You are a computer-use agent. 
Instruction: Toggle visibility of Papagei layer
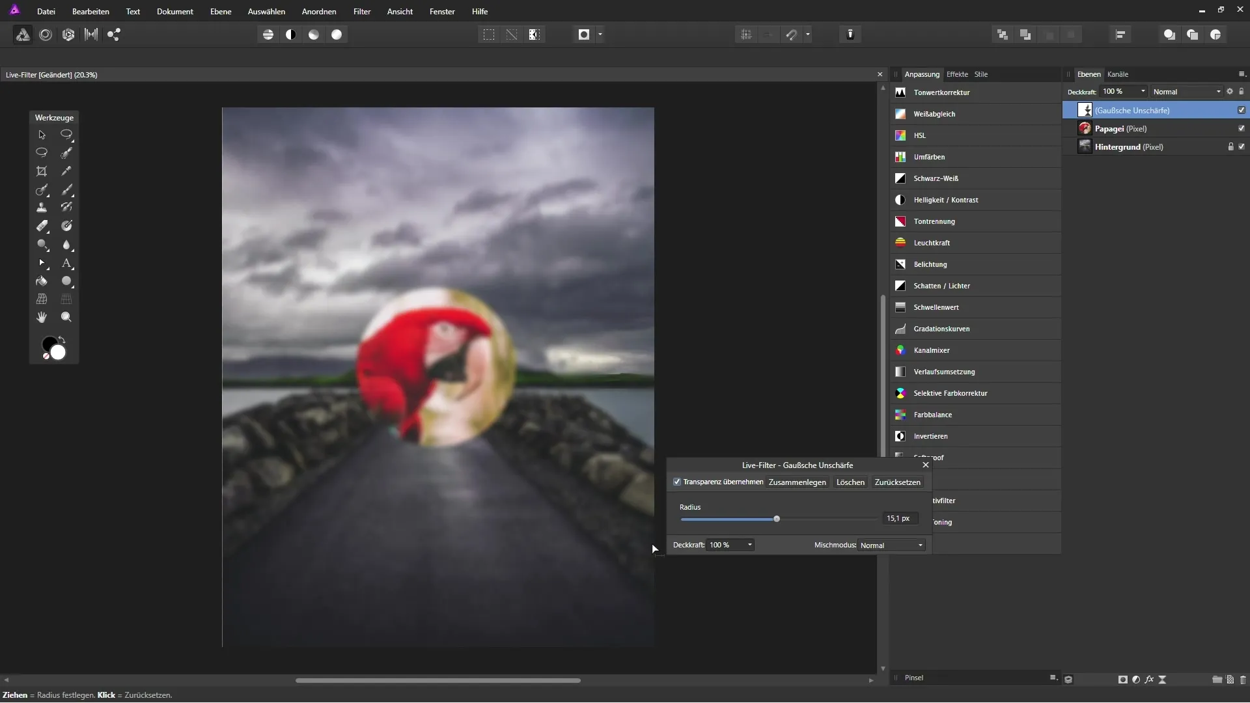(1242, 128)
